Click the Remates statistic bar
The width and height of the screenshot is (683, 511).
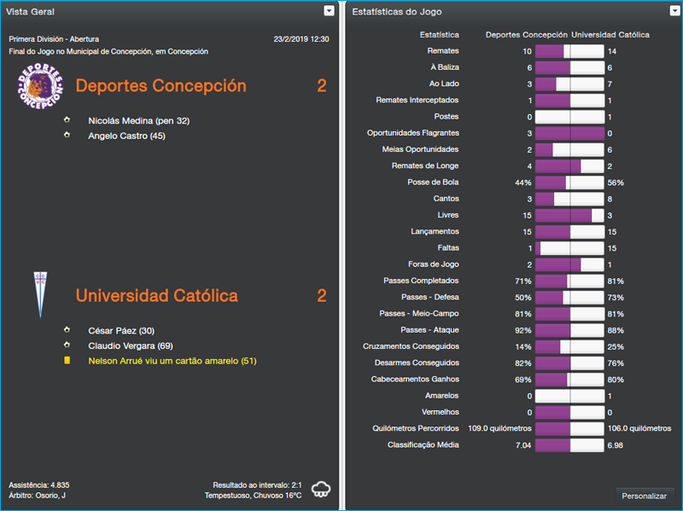[x=569, y=51]
